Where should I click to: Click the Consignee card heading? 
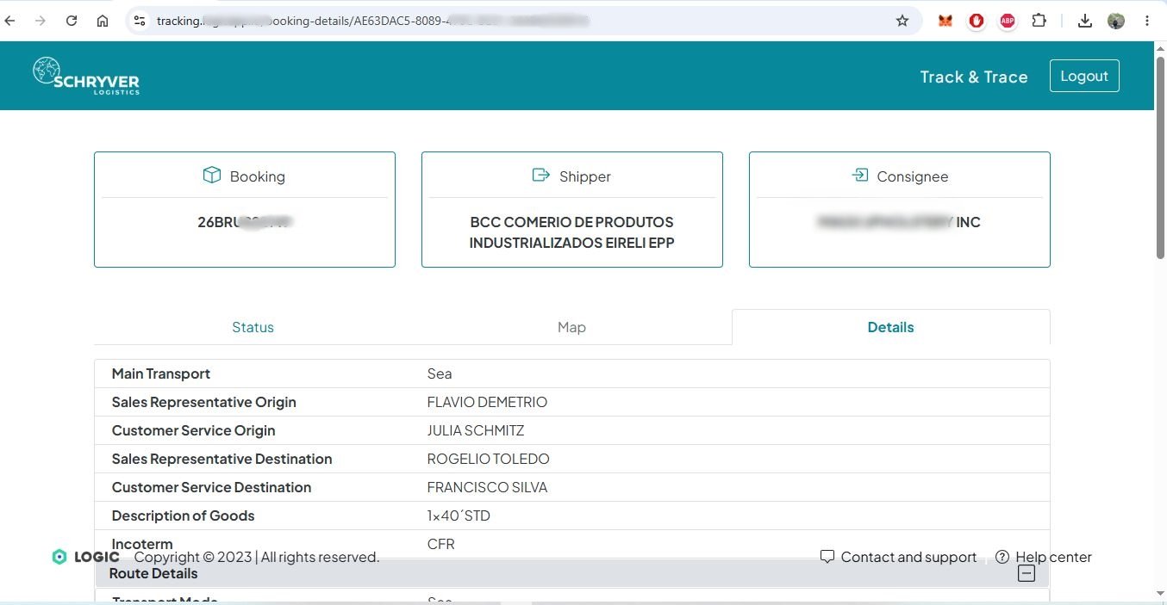pos(899,176)
